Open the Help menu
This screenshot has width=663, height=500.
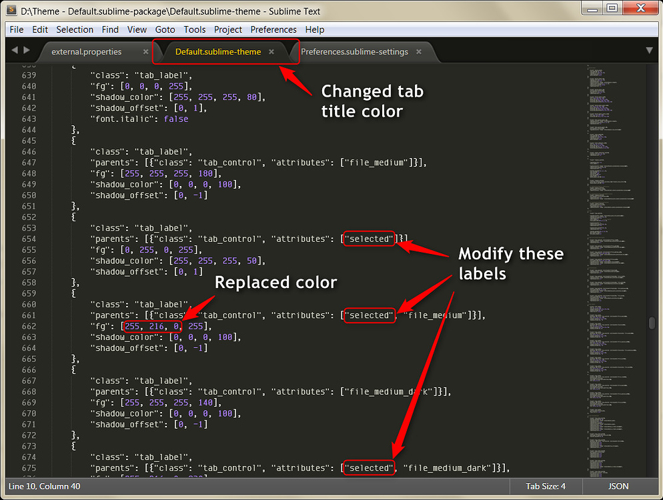[x=315, y=29]
